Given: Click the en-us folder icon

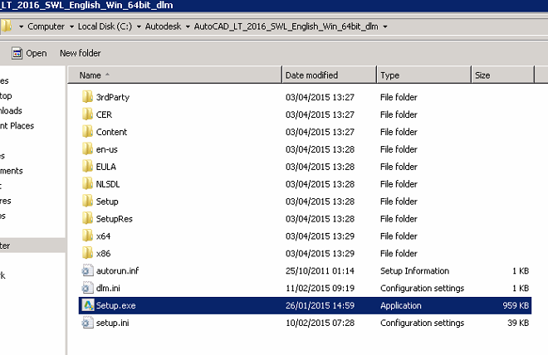Looking at the screenshot, I should [87, 149].
